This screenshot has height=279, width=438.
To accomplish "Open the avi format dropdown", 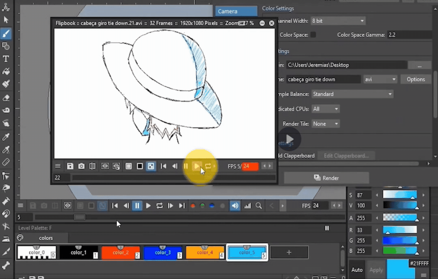I will [380, 79].
